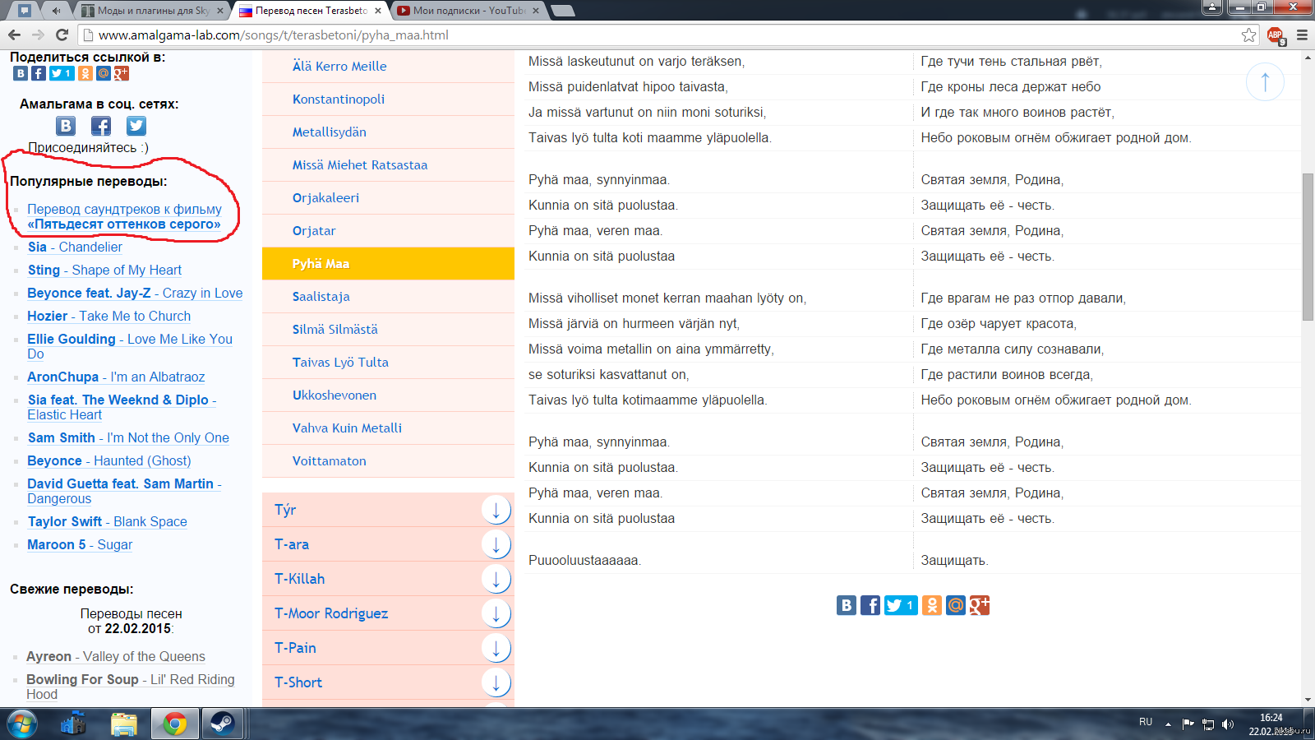Click the scroll-to-top arrow circle
Image resolution: width=1315 pixels, height=740 pixels.
pos(1265,81)
